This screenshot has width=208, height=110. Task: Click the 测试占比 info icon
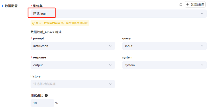point(46,95)
